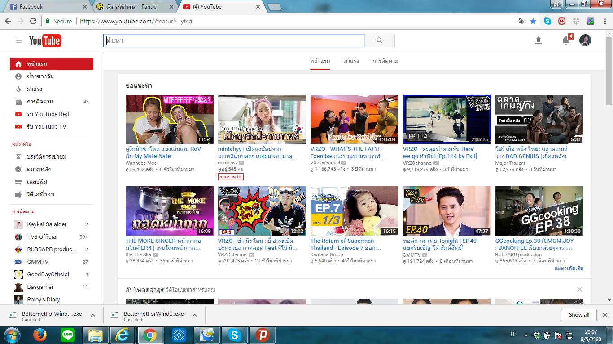Open the Wannabe Mee channel link
Screen dimensions: 613x344
pyautogui.click(x=141, y=163)
